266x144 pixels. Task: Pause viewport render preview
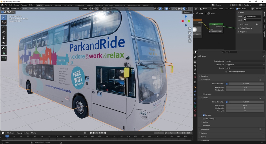point(190,9)
